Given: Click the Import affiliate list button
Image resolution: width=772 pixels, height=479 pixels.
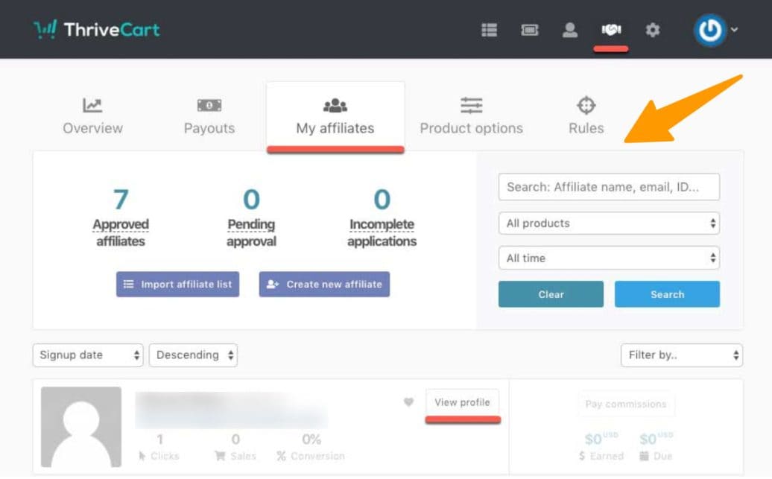Looking at the screenshot, I should (x=177, y=284).
